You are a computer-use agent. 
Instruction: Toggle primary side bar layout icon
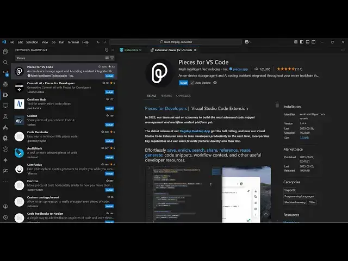302,42
